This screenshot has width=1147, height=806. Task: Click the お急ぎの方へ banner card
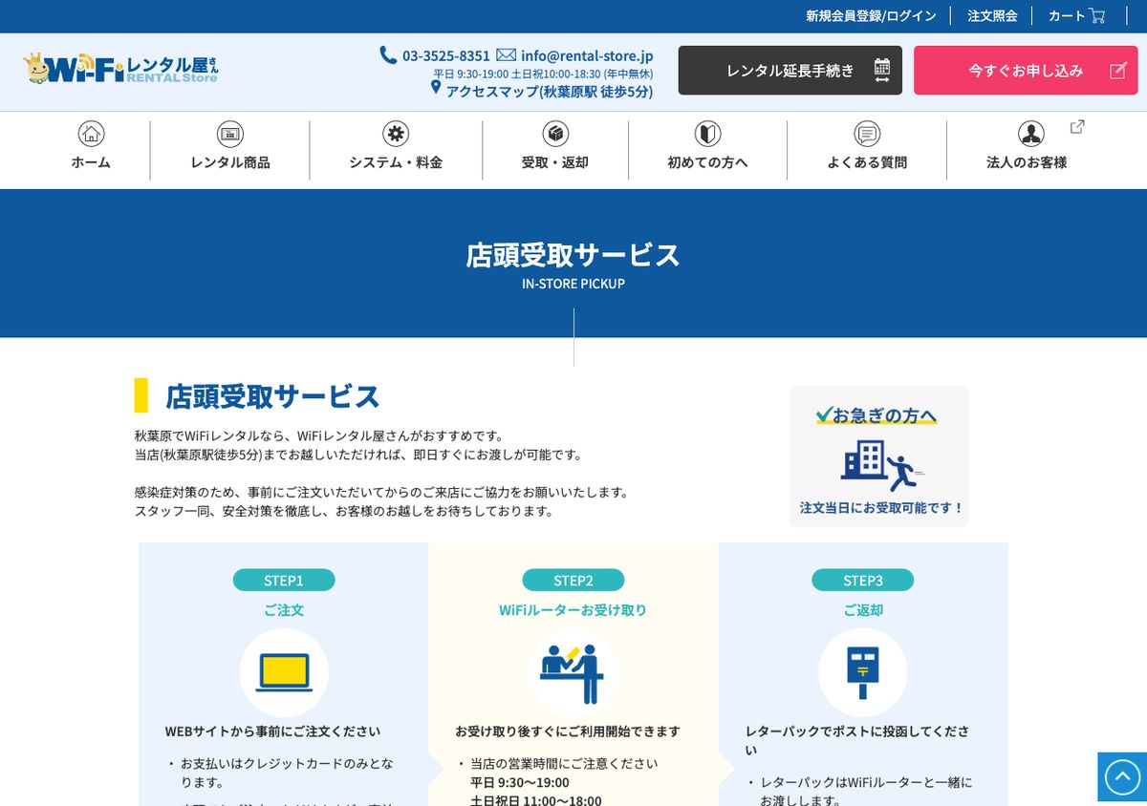(x=878, y=456)
